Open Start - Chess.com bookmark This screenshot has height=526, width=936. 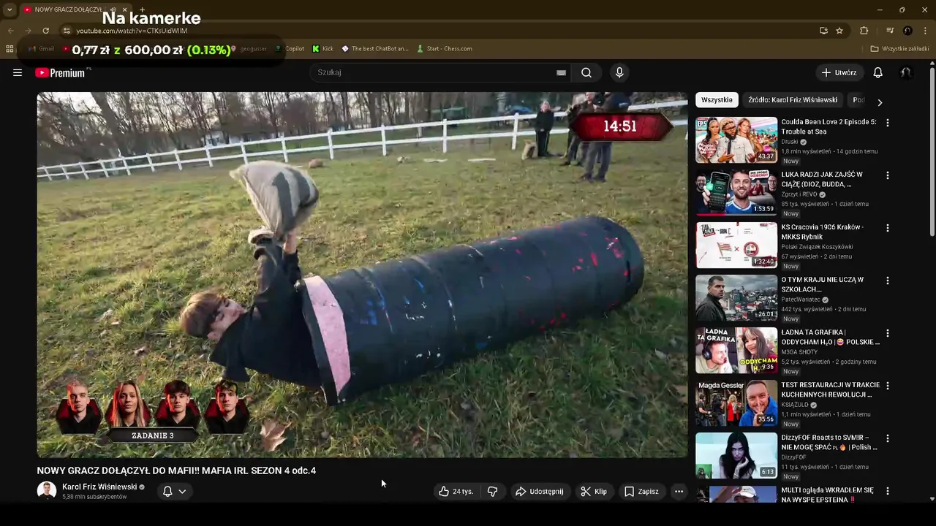(444, 49)
